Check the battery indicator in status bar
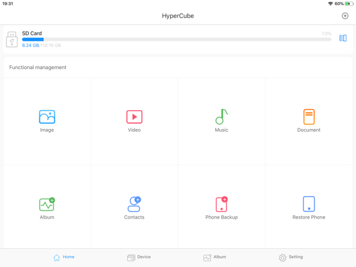The height and width of the screenshot is (267, 356). coord(349,4)
